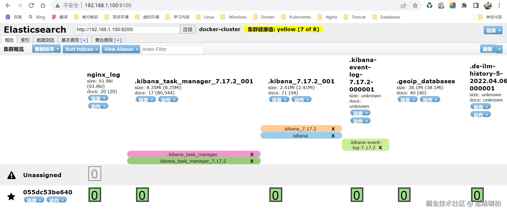
Task: Remove the .kibana-event-log-7.17.2 alias with X
Action: coord(380,148)
